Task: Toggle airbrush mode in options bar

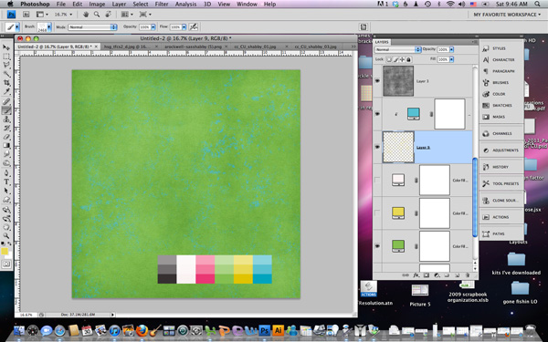Action: (194, 26)
